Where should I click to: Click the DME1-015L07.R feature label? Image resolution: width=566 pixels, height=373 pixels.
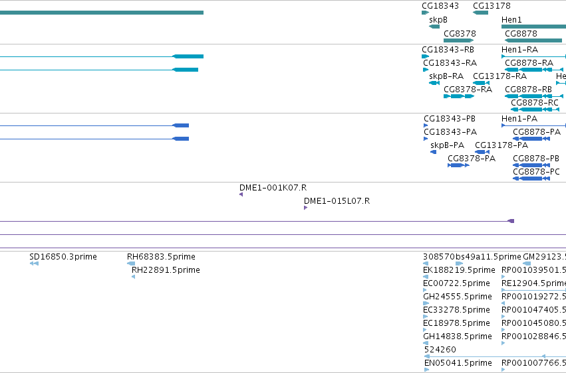[337, 201]
